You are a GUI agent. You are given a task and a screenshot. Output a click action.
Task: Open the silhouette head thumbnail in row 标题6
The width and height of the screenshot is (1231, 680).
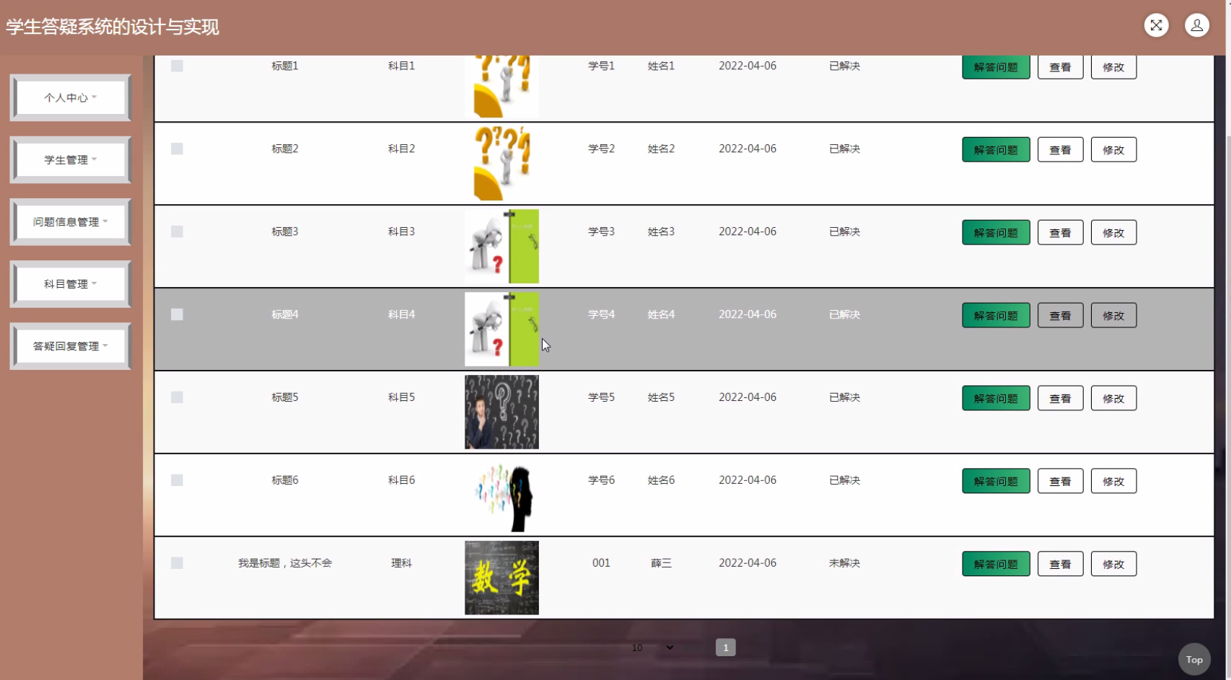point(501,495)
